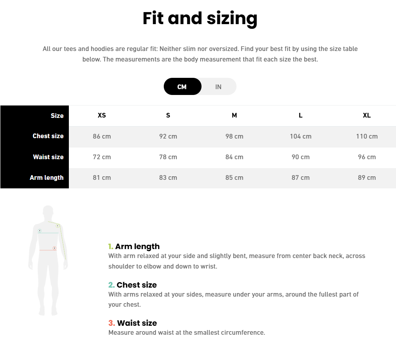396x346 pixels.
Task: Click the 90 cm waist value
Action: (301, 157)
